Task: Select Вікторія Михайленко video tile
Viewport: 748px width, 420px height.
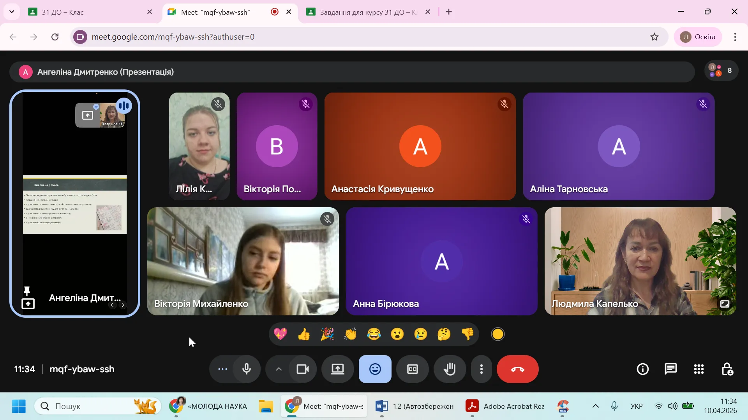Action: tap(243, 261)
